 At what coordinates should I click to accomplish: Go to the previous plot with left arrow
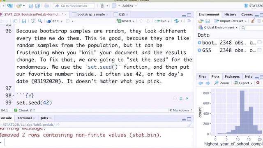click(201, 83)
